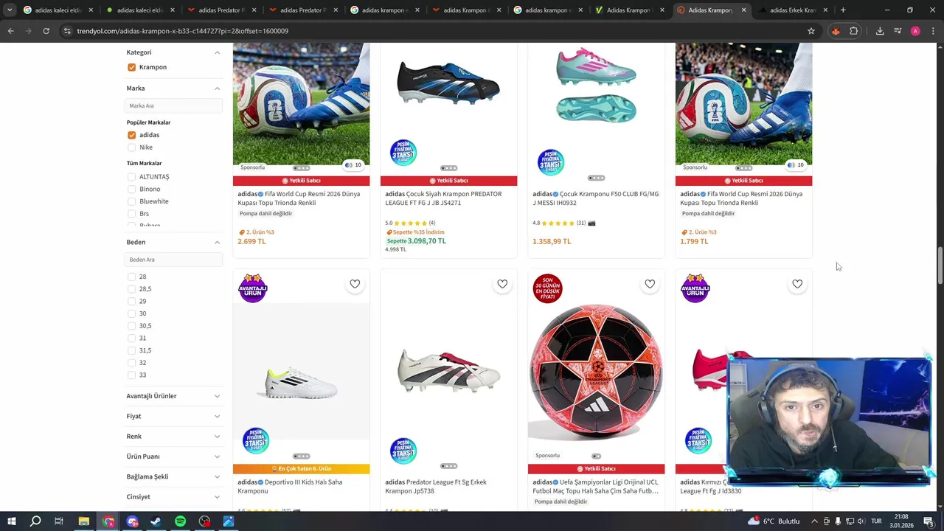This screenshot has height=531, width=944.
Task: Open the media controls icon in toolbar
Action: coord(898,31)
